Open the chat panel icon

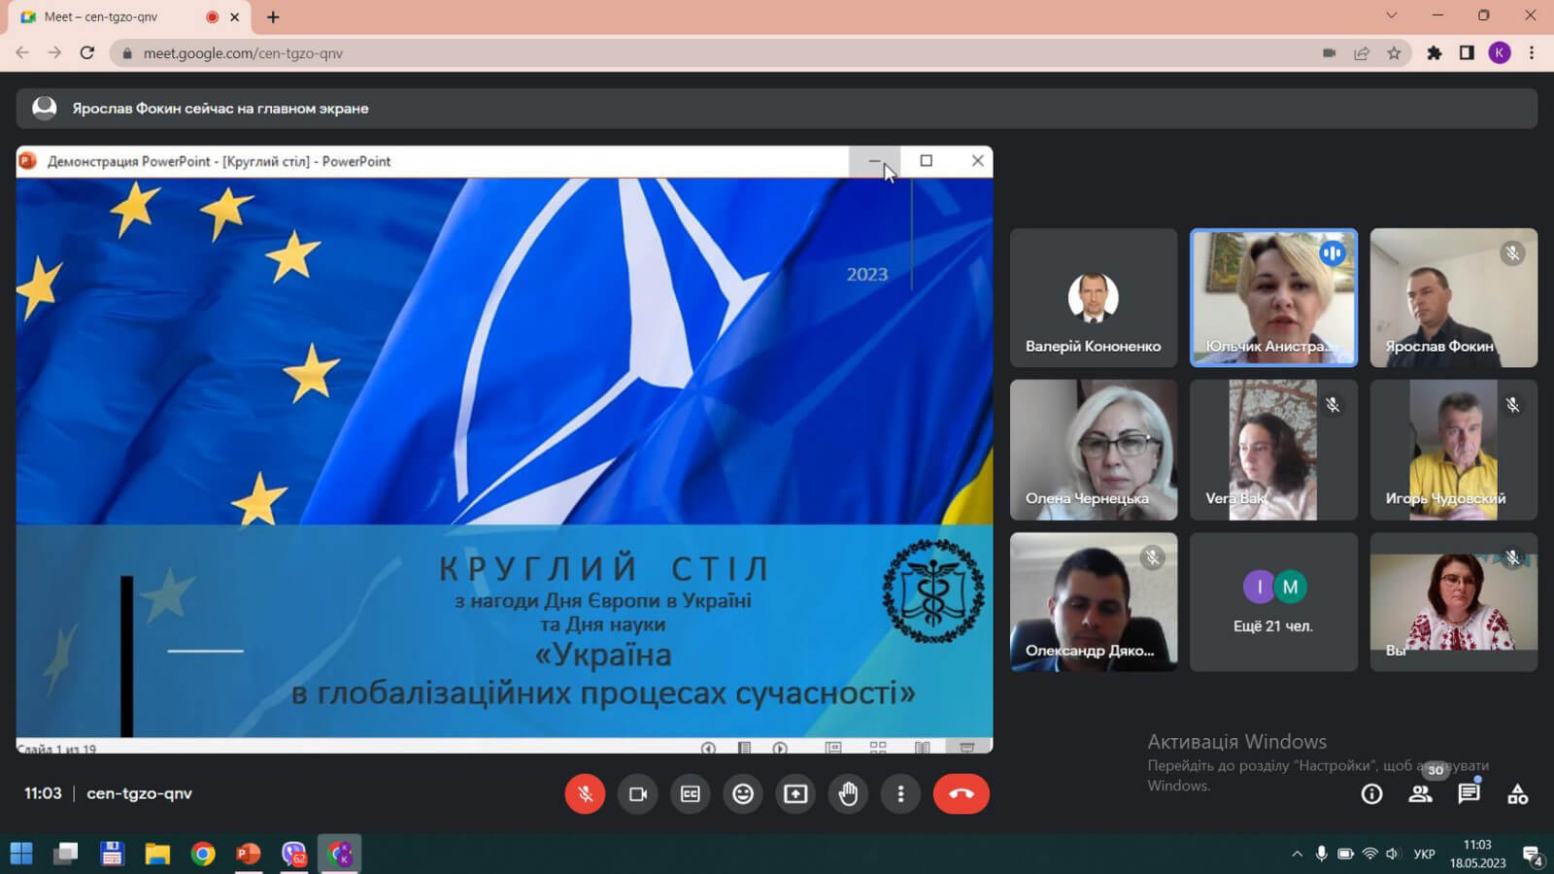click(1469, 794)
